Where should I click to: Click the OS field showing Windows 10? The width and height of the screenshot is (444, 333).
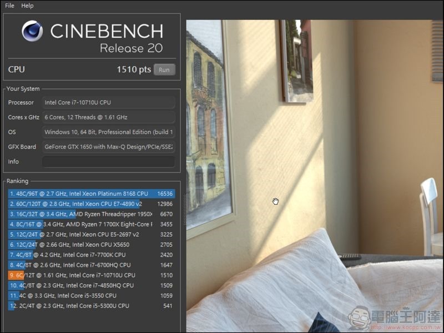tap(109, 132)
